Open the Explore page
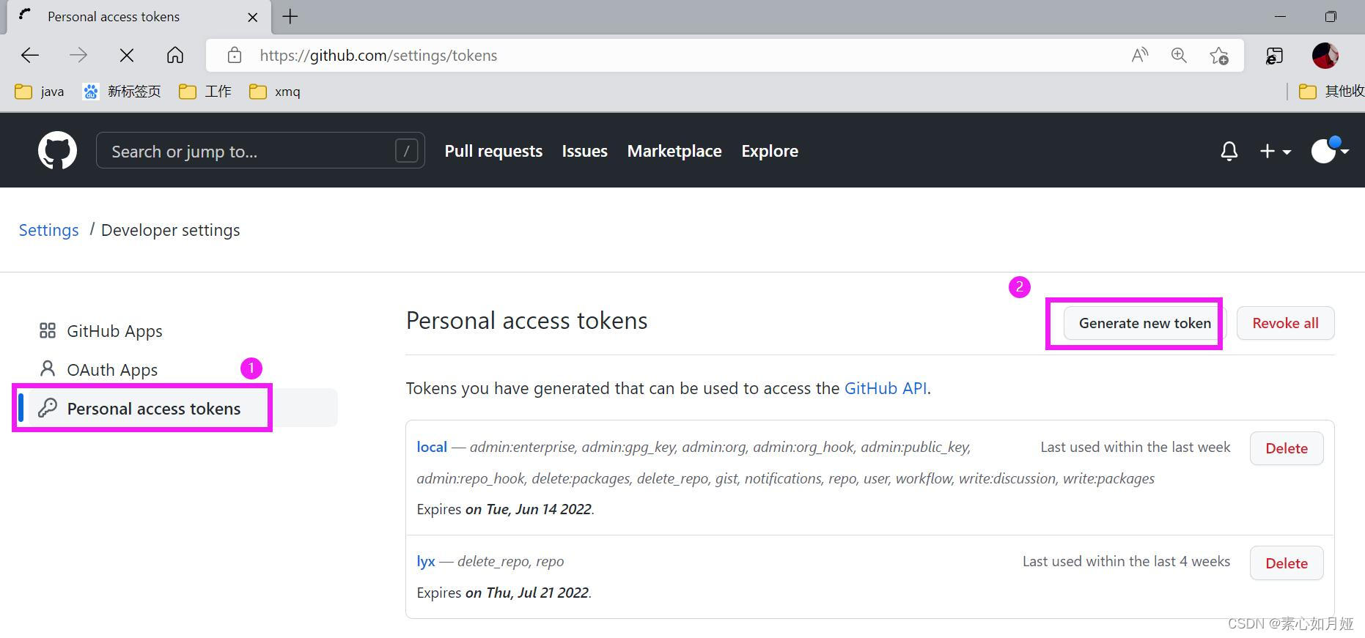1365x638 pixels. [770, 151]
